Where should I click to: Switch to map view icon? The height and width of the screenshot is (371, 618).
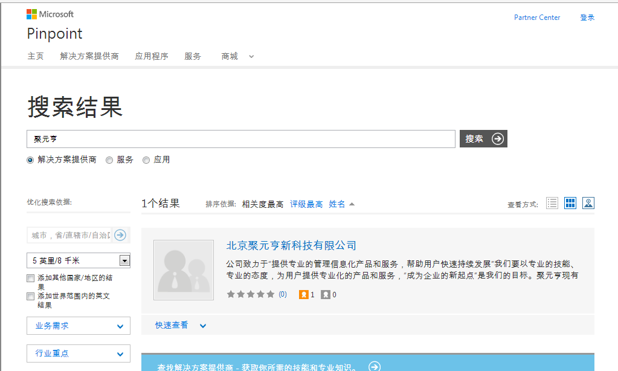(x=588, y=203)
